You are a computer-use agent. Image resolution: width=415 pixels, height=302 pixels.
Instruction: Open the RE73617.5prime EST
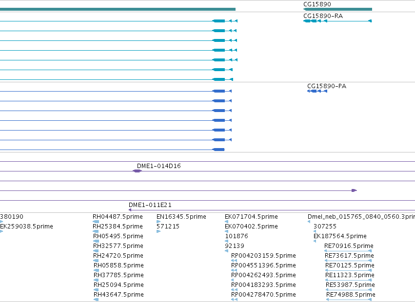coord(349,255)
